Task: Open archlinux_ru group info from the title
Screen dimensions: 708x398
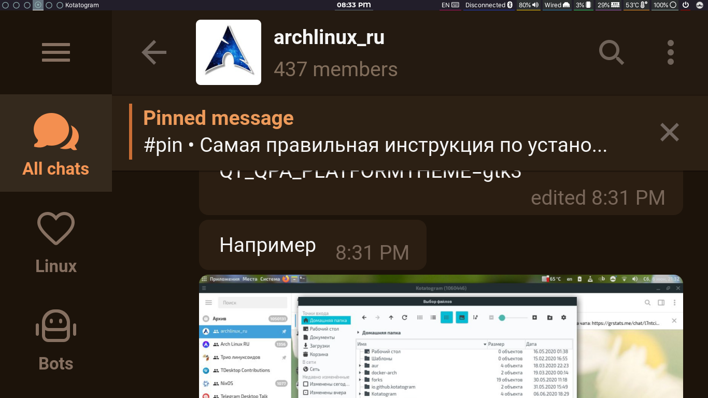Action: click(329, 37)
